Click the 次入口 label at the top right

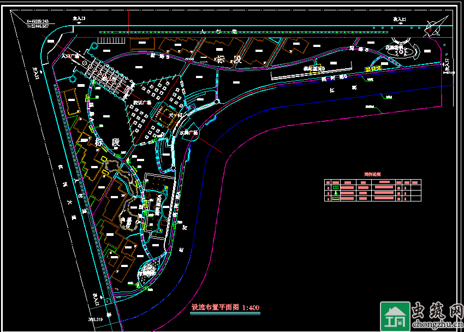400,19
